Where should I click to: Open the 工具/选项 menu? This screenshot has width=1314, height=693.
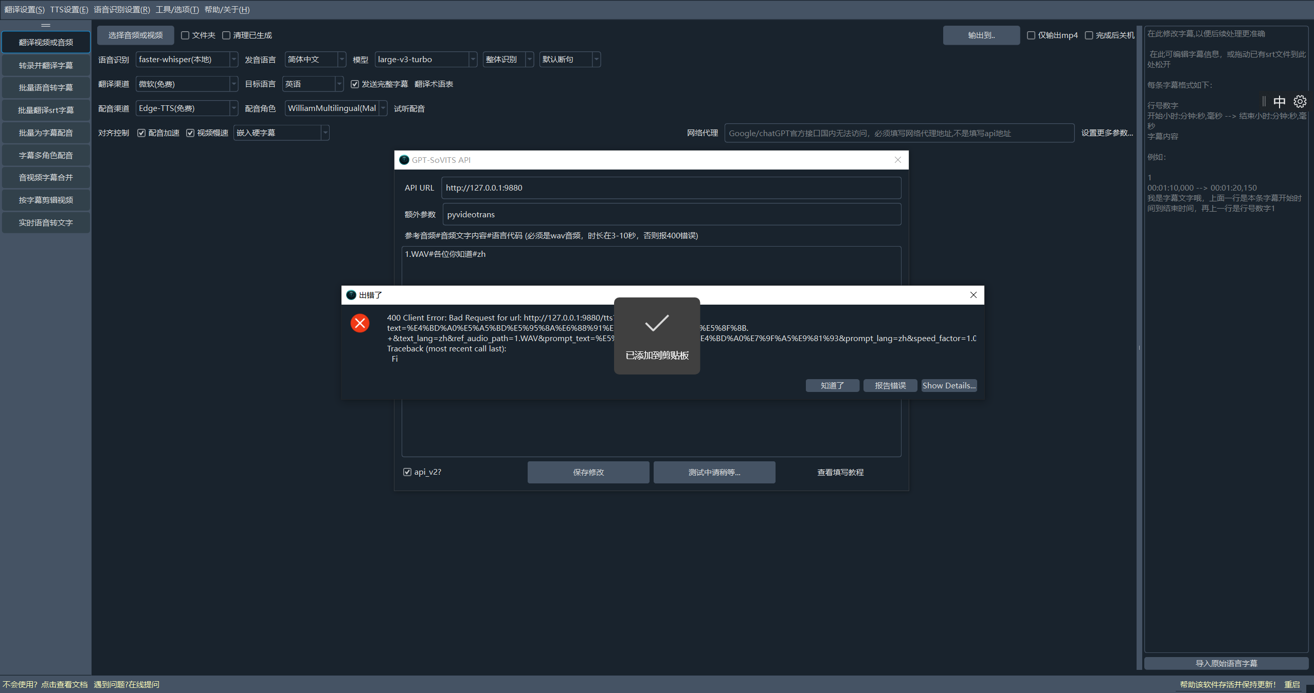coord(177,10)
